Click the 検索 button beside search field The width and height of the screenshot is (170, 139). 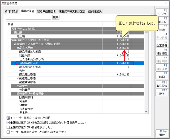pyautogui.click(x=56, y=17)
